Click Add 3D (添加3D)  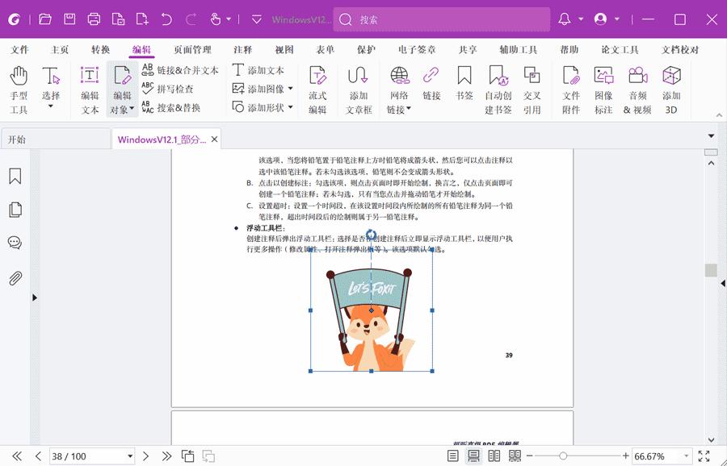671,89
